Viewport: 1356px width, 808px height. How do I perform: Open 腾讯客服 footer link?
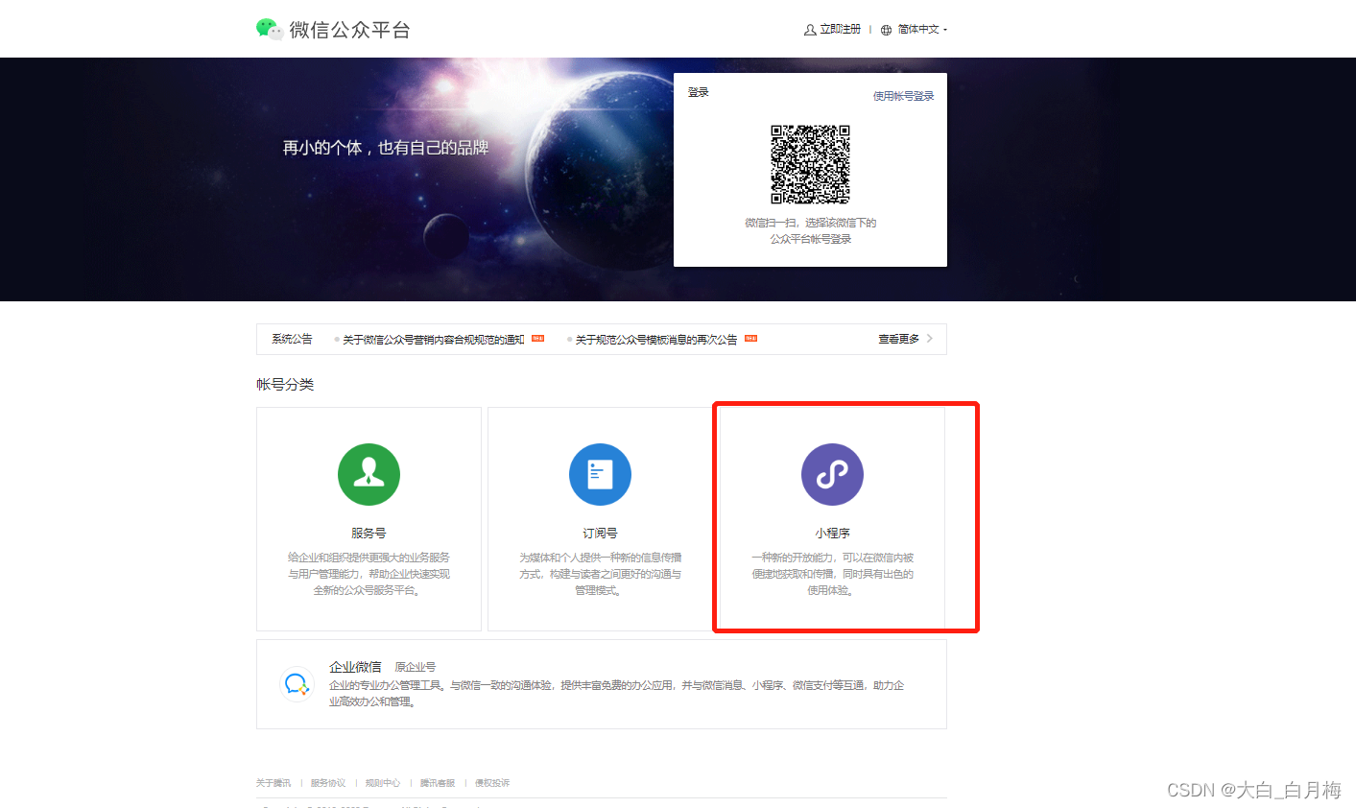[x=438, y=783]
